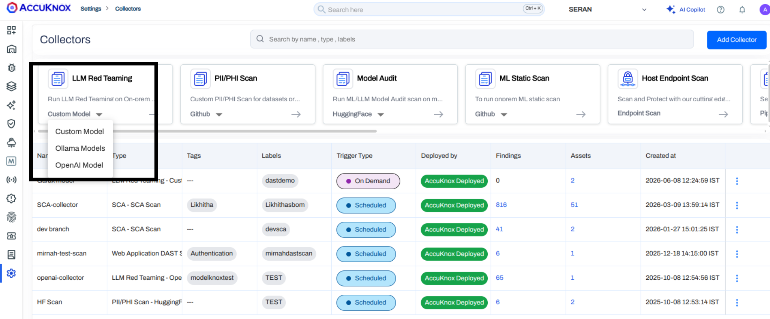Click the help question mark icon

pos(721,10)
